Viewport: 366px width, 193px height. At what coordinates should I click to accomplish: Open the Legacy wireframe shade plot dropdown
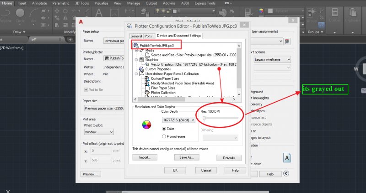272,59
